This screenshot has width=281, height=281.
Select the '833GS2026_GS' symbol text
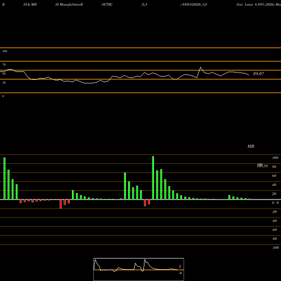coord(194,4)
